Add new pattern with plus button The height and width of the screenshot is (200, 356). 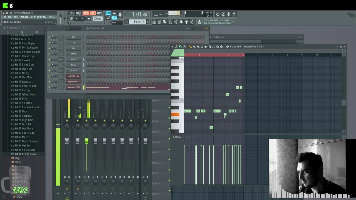click(x=148, y=22)
